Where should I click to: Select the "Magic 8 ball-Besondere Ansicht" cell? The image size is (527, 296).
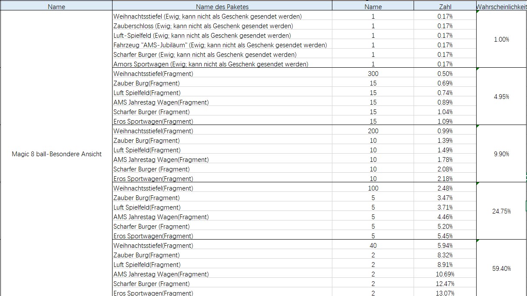click(56, 154)
